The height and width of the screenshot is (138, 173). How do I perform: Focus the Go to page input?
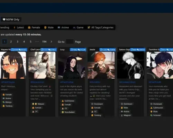(x=70, y=41)
